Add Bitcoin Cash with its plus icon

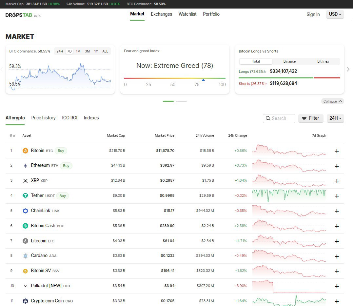click(x=337, y=226)
